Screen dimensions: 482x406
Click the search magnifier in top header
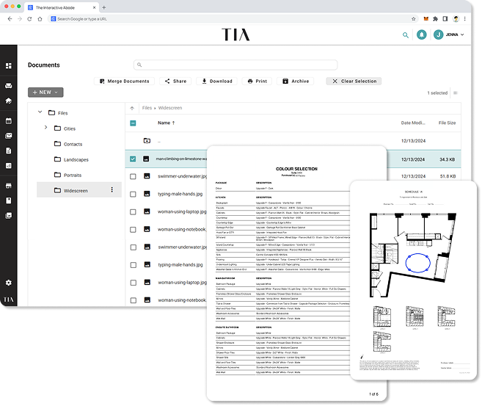tap(406, 35)
